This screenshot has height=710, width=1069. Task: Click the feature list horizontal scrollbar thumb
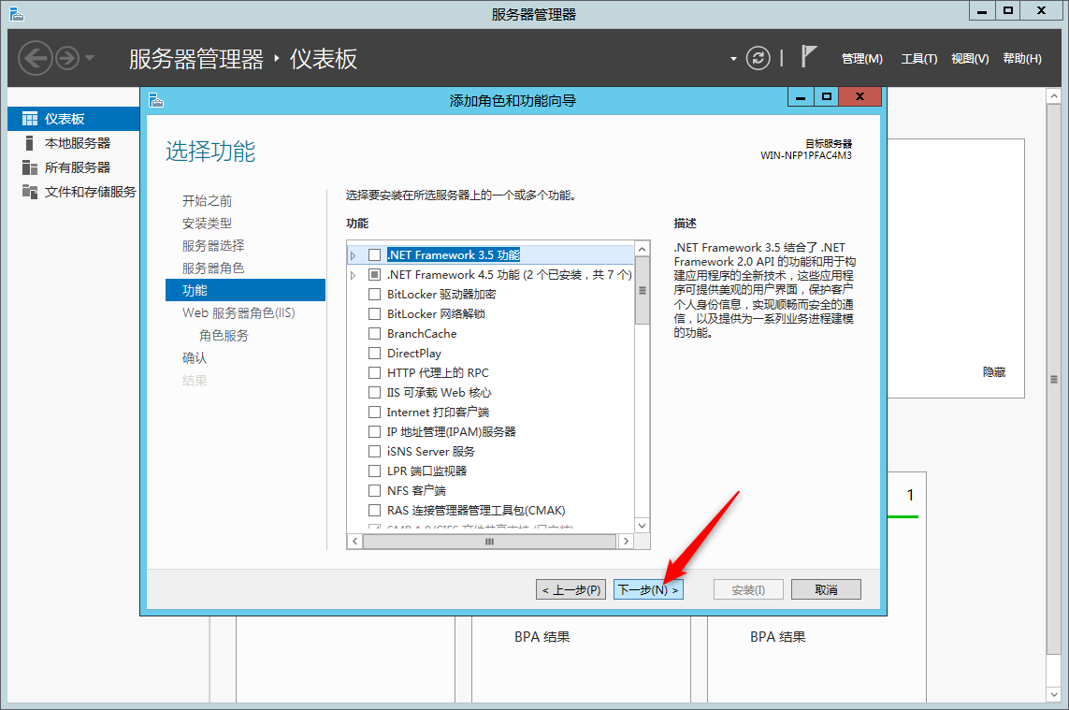(489, 541)
